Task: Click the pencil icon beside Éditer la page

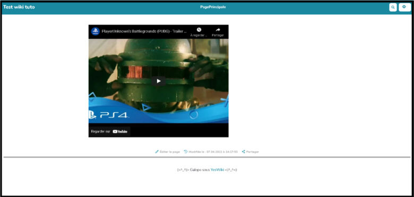Action: pyautogui.click(x=157, y=151)
